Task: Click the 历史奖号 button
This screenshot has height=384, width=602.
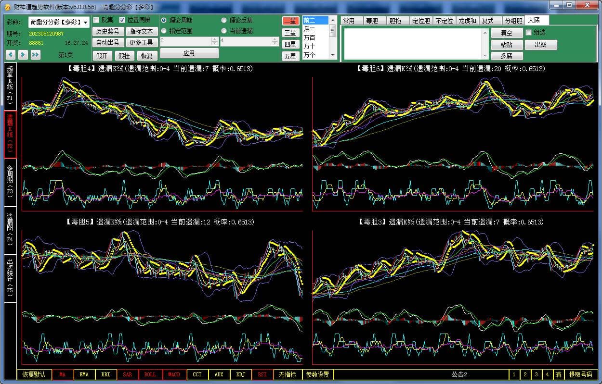Action: 107,31
